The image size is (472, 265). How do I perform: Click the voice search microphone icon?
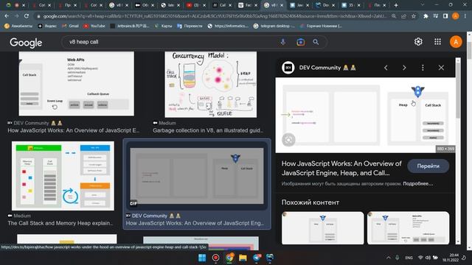[282, 42]
